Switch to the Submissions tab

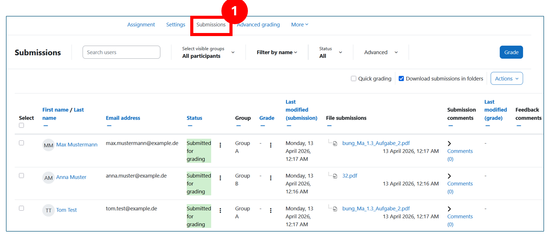coord(211,25)
